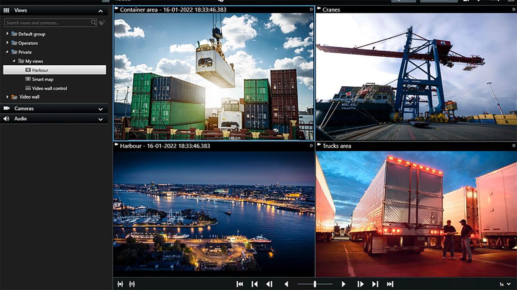Viewport: 517px width, 290px height.
Task: Click the playback speed slider handle
Action: (x=315, y=284)
